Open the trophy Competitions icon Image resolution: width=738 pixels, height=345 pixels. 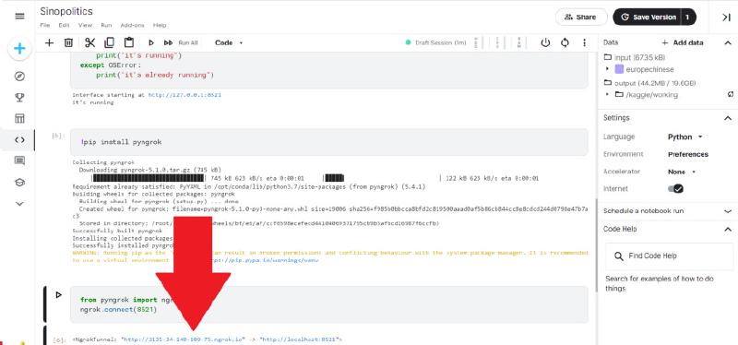[x=19, y=98]
